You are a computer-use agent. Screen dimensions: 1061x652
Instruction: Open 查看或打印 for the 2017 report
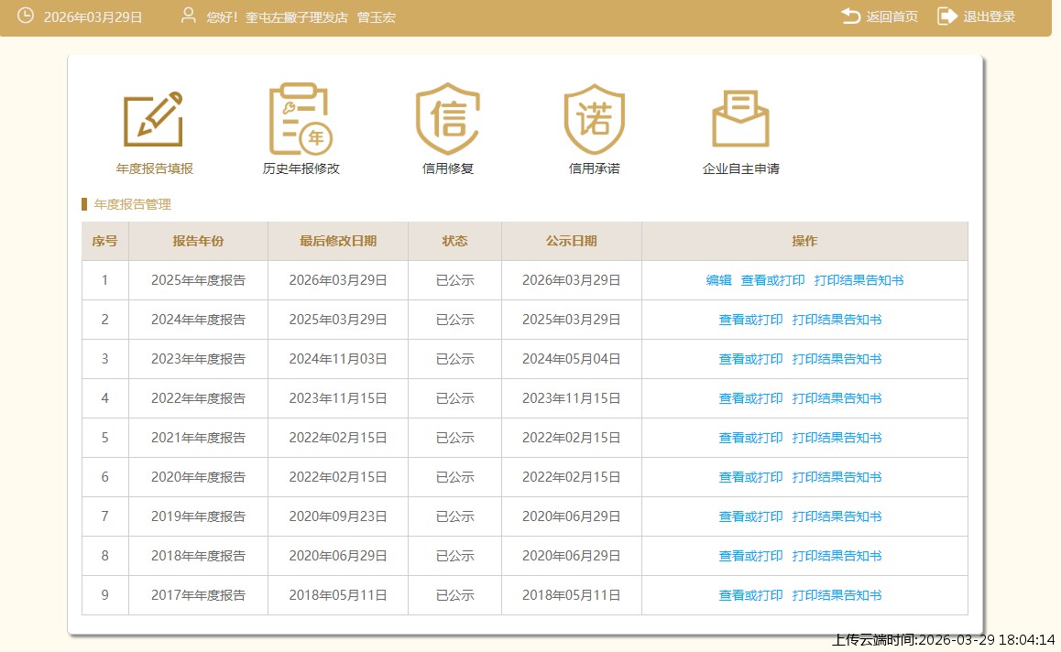(x=750, y=595)
